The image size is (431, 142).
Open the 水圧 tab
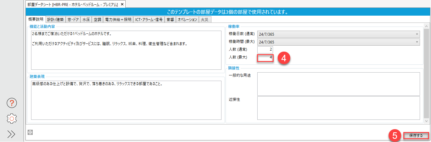click(86, 19)
